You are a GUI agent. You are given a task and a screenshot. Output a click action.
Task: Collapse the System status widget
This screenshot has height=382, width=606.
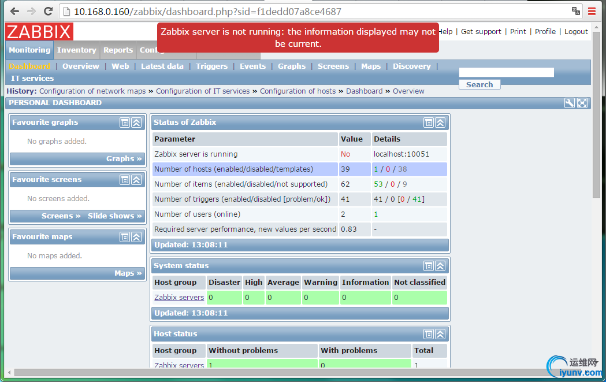point(440,266)
